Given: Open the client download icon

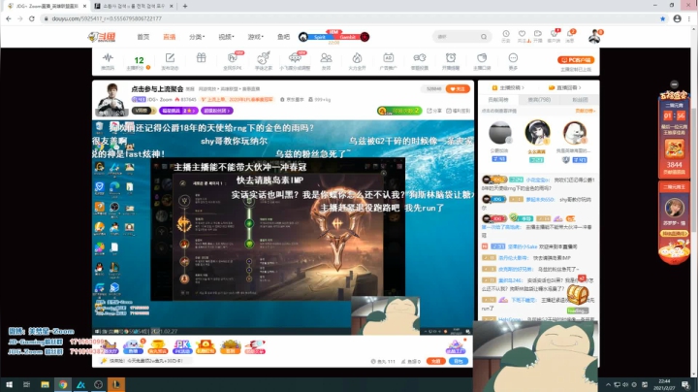Looking at the screenshot, I should 554,35.
